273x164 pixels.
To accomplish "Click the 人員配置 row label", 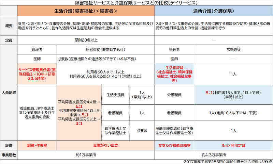I will pos(9,92).
